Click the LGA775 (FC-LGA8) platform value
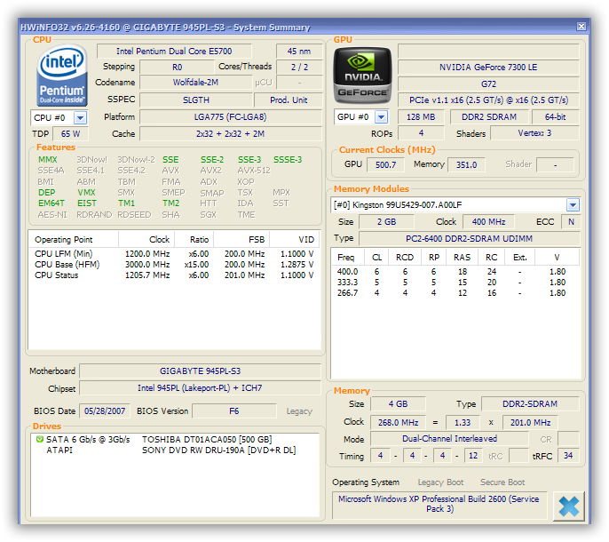Image resolution: width=609 pixels, height=542 pixels. [x=230, y=117]
